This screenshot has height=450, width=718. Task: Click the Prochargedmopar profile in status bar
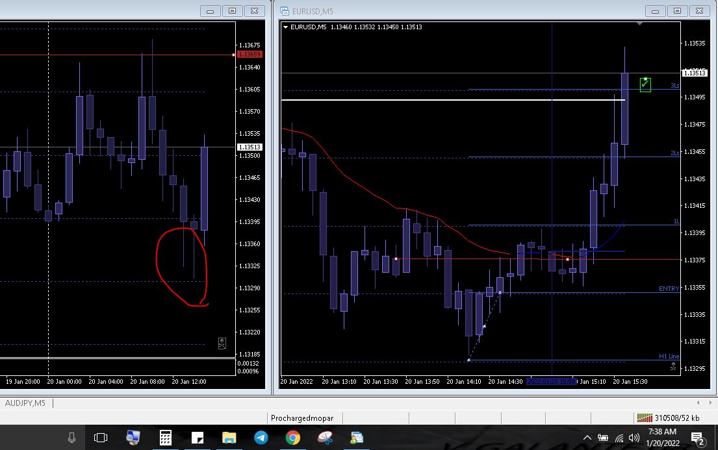(302, 418)
